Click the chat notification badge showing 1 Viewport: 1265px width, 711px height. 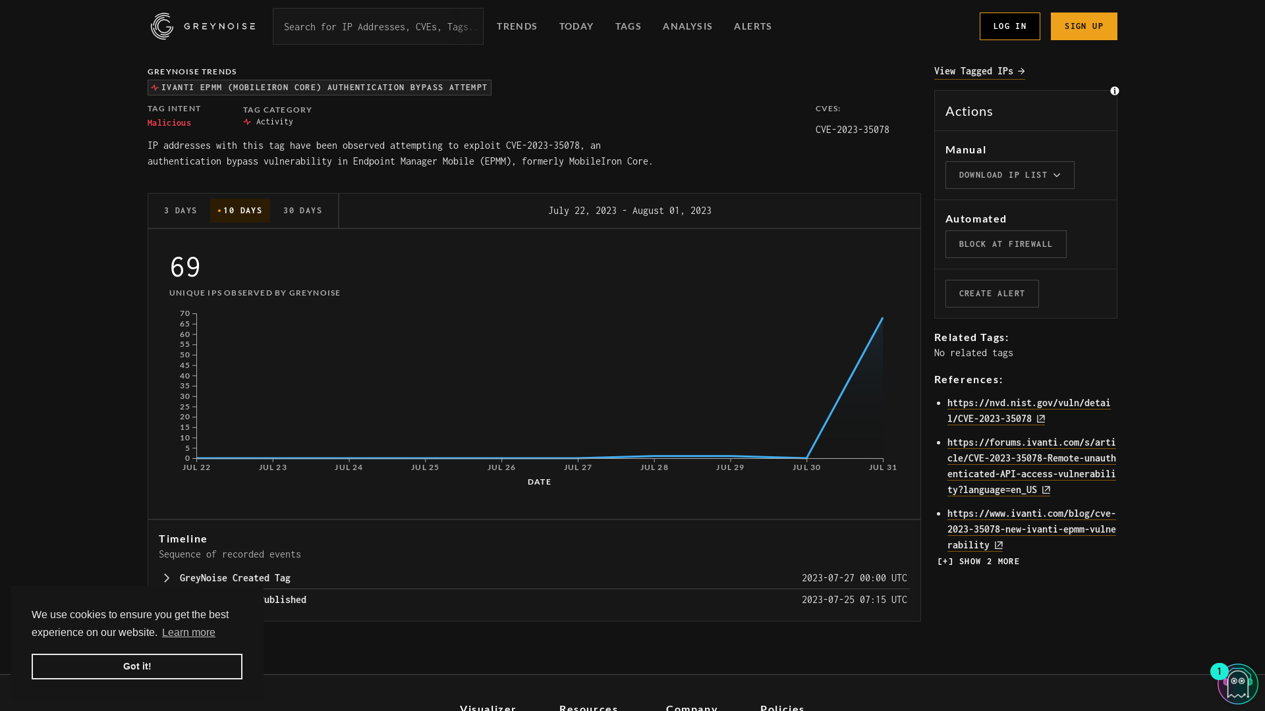pyautogui.click(x=1220, y=671)
